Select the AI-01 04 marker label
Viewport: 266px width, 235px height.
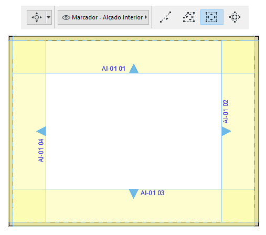41,151
